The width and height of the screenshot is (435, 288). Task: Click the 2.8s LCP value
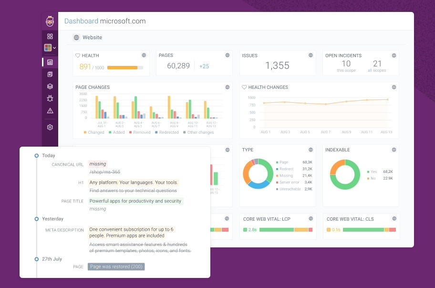(x=252, y=230)
